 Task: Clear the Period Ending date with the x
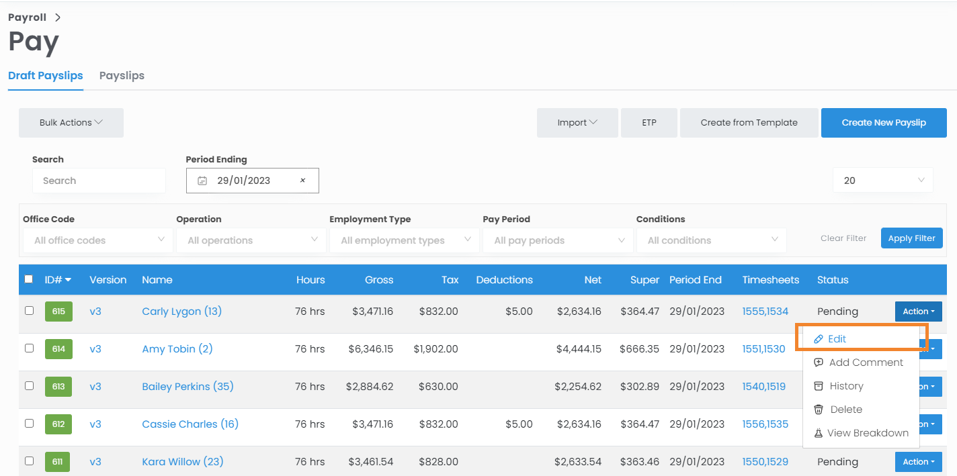[x=302, y=181]
